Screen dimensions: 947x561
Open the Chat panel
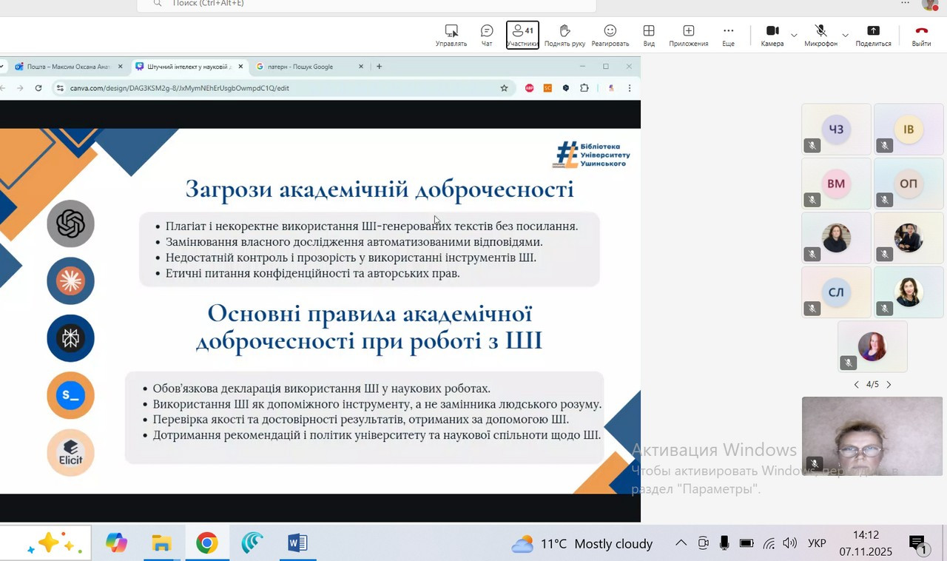tap(487, 34)
